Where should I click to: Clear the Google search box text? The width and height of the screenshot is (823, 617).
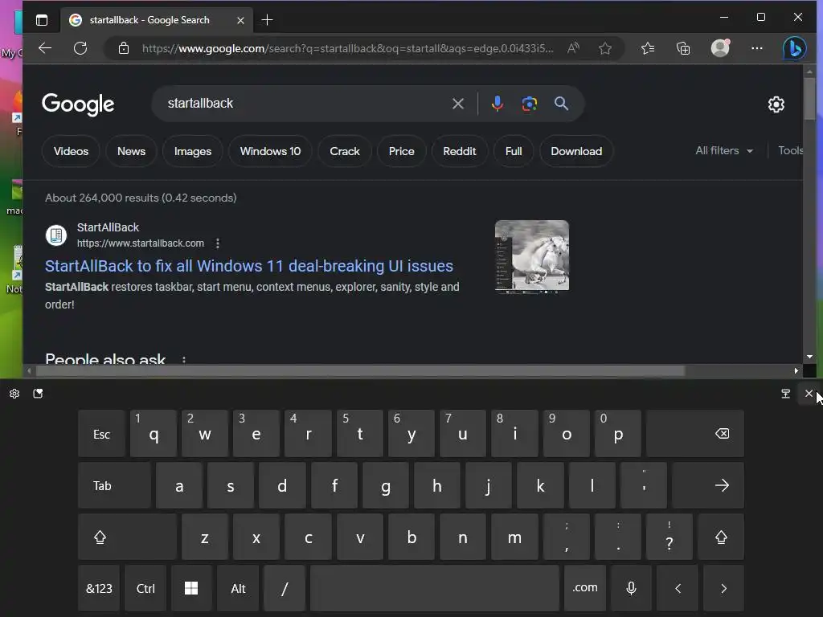click(457, 104)
